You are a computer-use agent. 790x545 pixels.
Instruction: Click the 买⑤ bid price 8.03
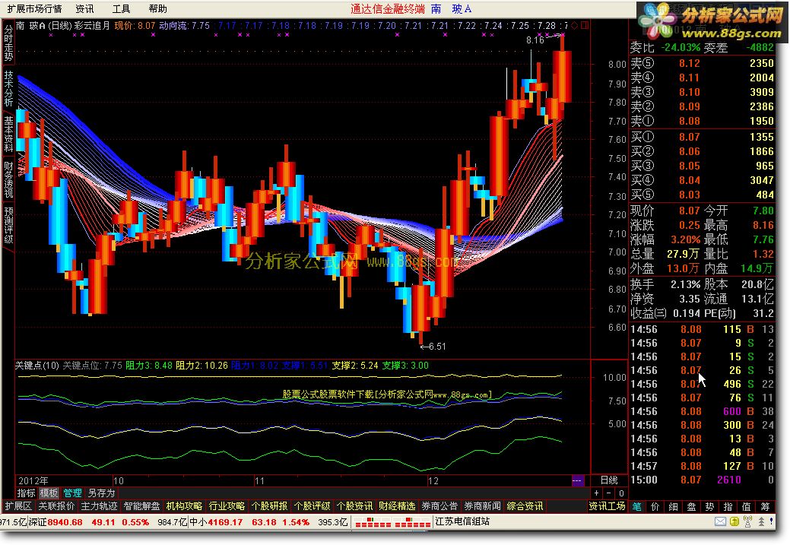click(689, 195)
